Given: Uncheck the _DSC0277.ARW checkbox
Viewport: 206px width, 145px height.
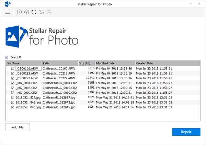Looking at the screenshot, I should click(13, 78).
